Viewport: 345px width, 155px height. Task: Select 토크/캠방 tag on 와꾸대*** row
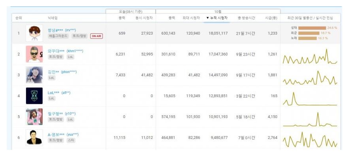pyautogui.click(x=56, y=57)
